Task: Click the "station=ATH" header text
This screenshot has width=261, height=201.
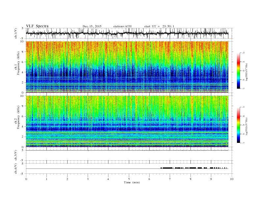Action: [x=122, y=26]
